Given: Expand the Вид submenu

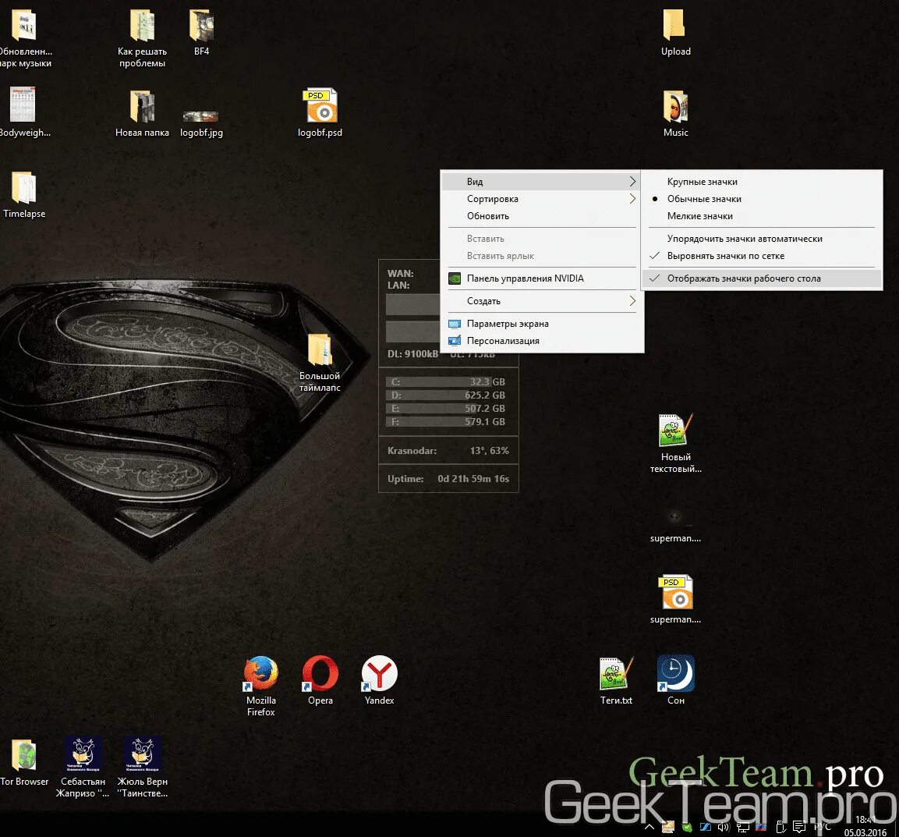Looking at the screenshot, I should pos(542,181).
